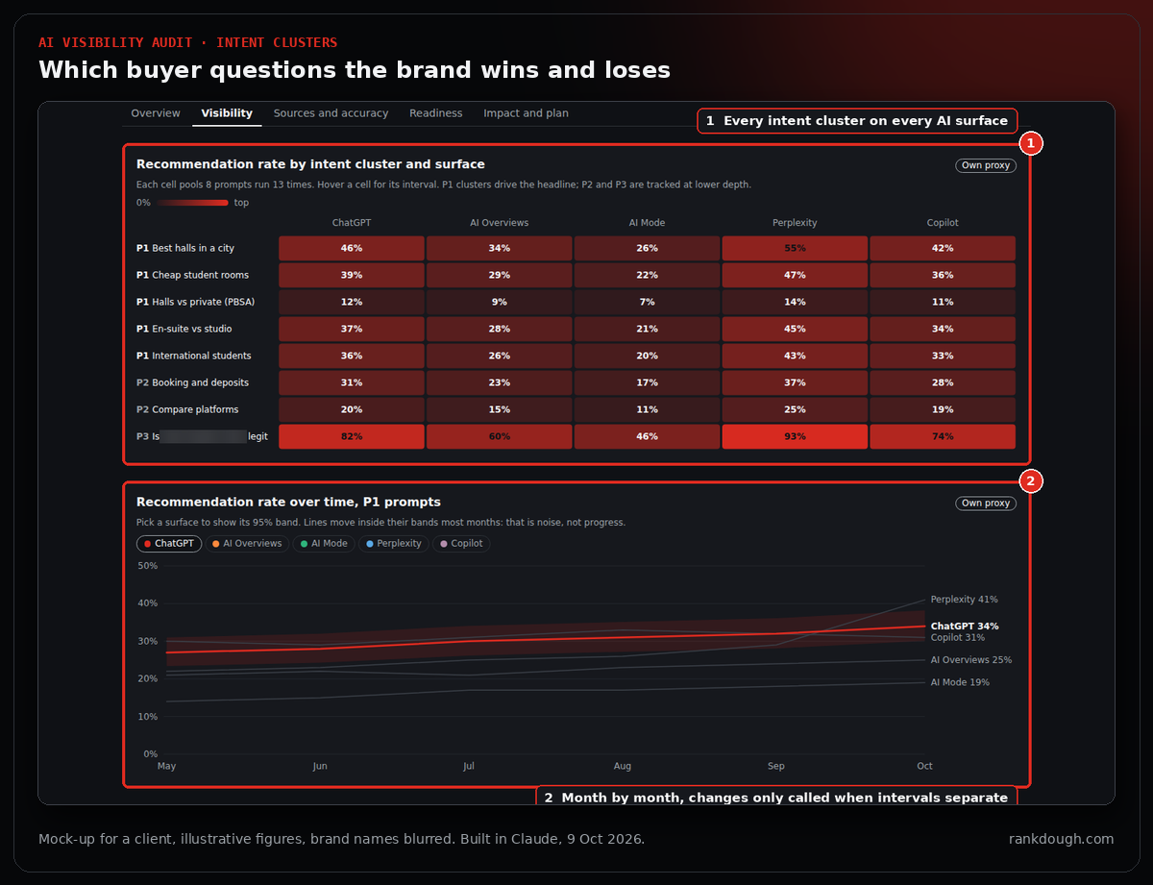Select the Visibility tab

(x=226, y=113)
